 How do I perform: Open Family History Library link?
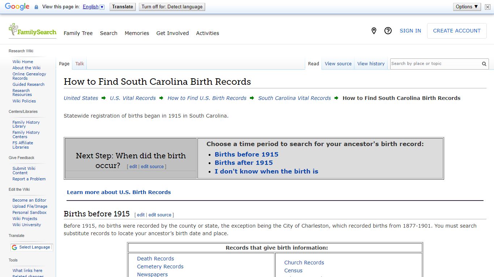(x=26, y=124)
